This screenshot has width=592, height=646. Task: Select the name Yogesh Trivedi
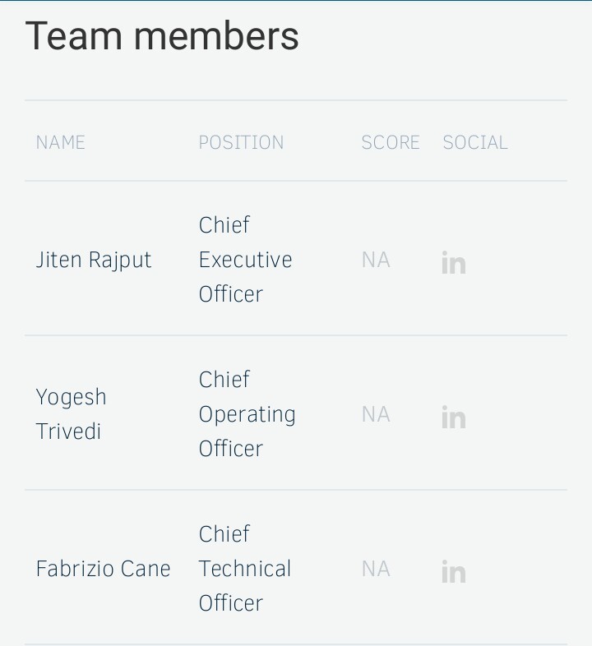click(71, 414)
